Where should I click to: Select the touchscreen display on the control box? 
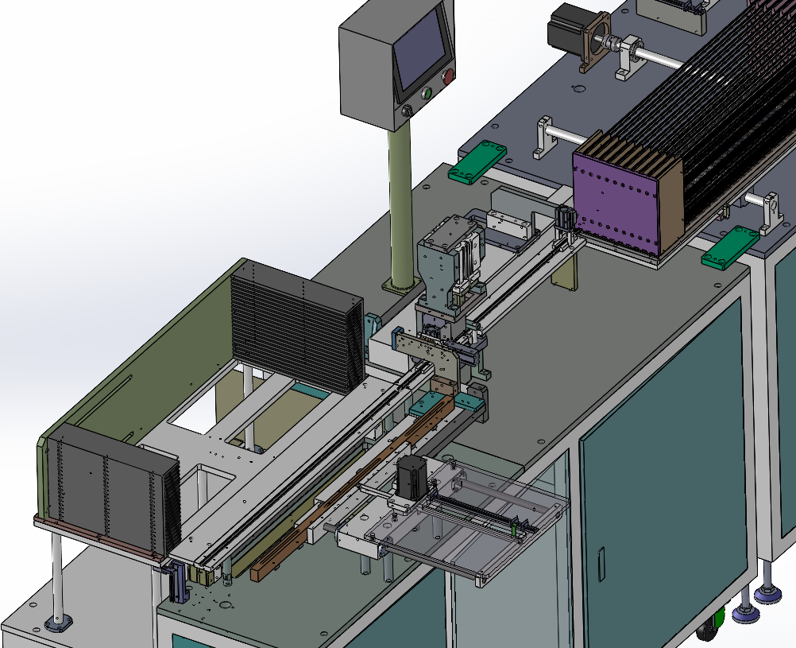click(421, 49)
